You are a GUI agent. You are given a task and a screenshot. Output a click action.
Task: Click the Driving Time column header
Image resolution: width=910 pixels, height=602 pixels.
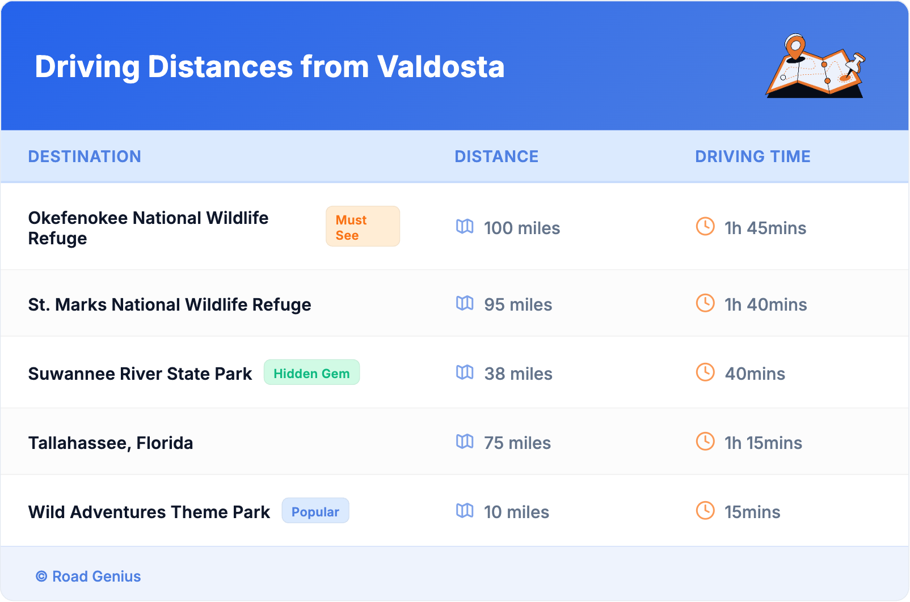[x=753, y=156]
